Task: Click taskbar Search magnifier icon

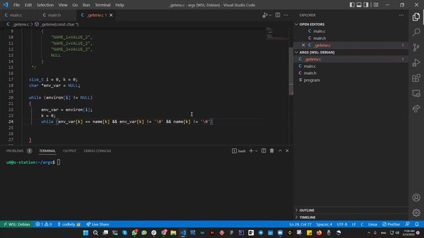Action: [x=95, y=233]
